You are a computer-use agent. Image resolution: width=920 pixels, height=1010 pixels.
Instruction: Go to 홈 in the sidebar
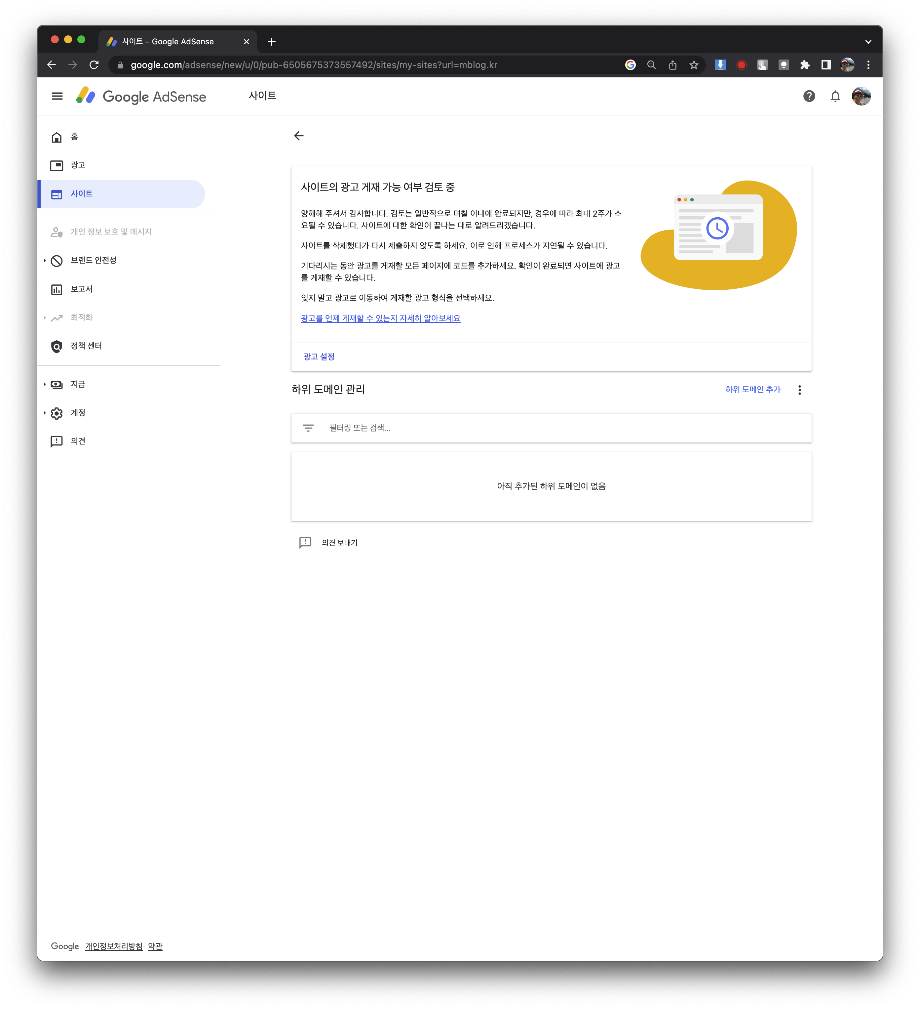point(74,137)
